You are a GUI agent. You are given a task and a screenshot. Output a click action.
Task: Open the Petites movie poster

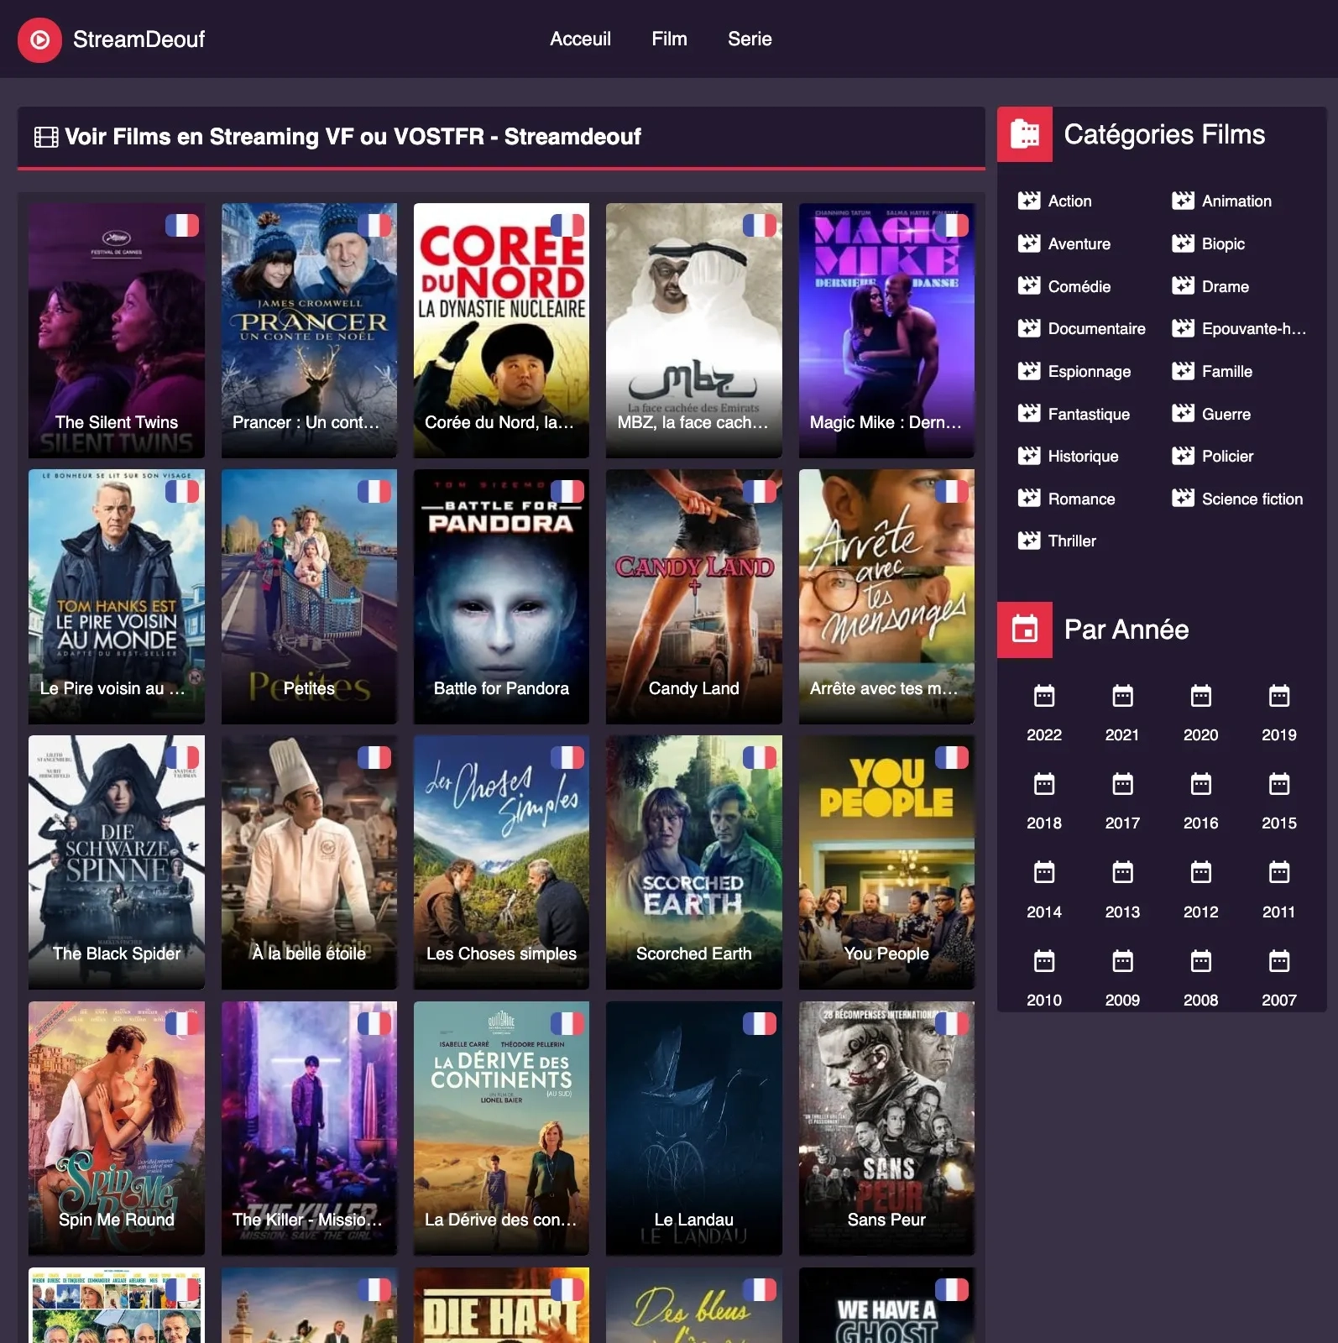click(309, 596)
